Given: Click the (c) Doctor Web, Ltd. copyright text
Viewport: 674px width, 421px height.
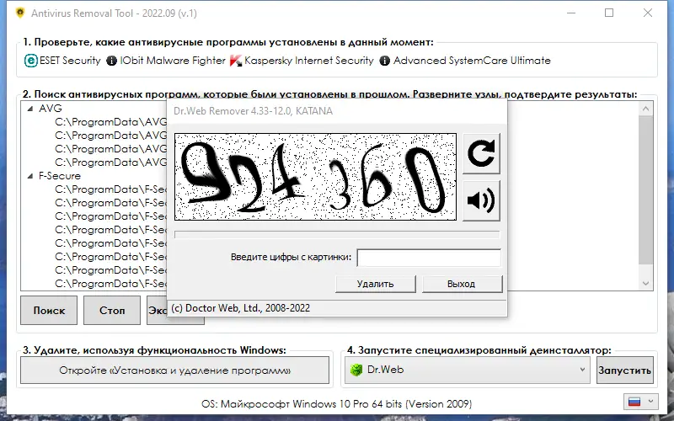Looking at the screenshot, I should tap(240, 308).
